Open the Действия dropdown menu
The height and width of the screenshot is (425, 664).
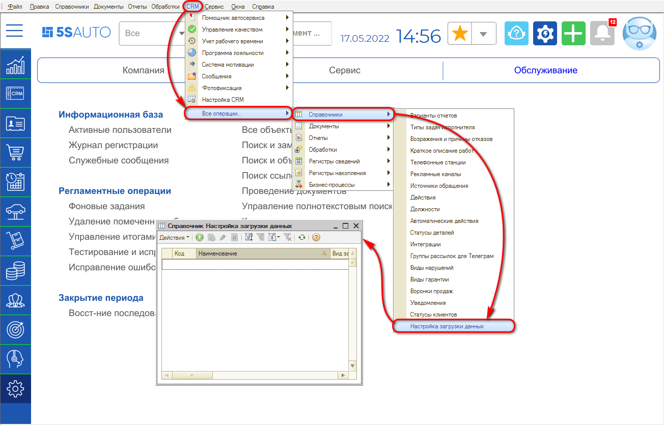[x=174, y=237]
